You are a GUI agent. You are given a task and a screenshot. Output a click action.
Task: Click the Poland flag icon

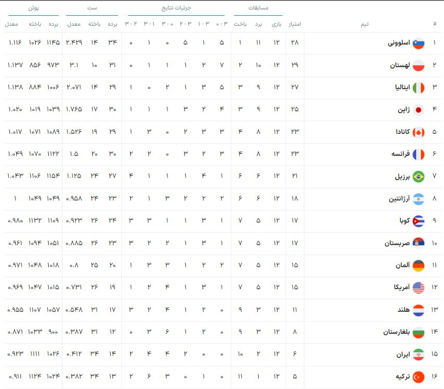418,66
